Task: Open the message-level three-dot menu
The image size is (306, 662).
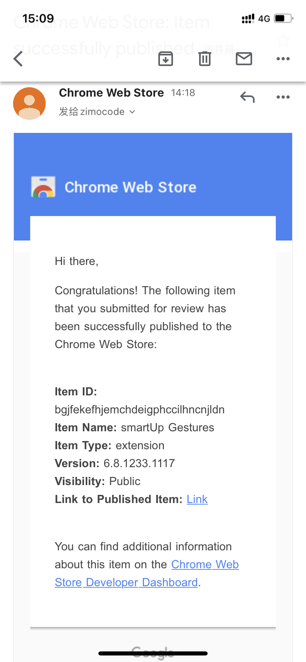Action: 283,97
